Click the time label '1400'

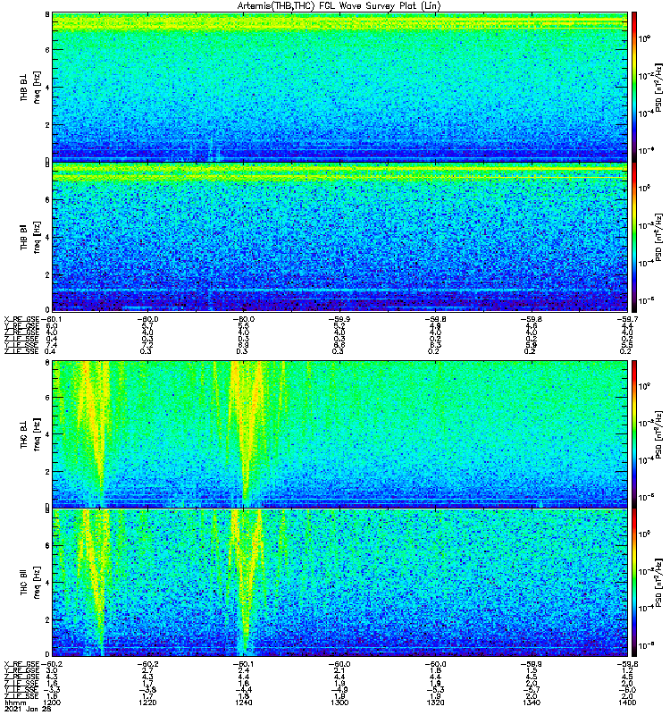(627, 702)
